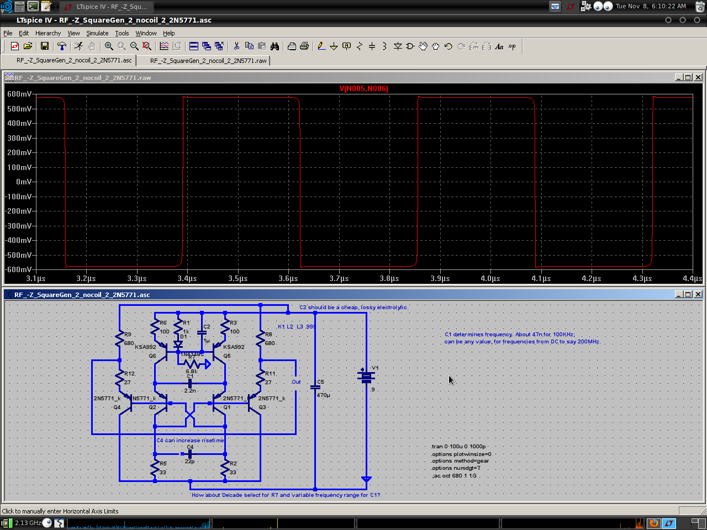Screen dimensions: 707x530
Task: Click the 'K1 L2 L3' coupling text
Action: click(297, 326)
